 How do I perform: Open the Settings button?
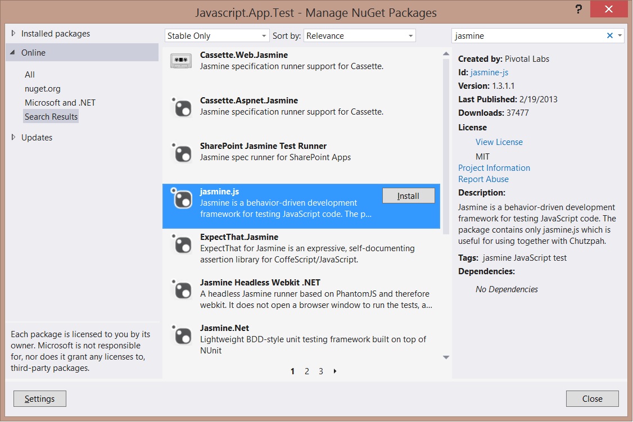point(39,398)
